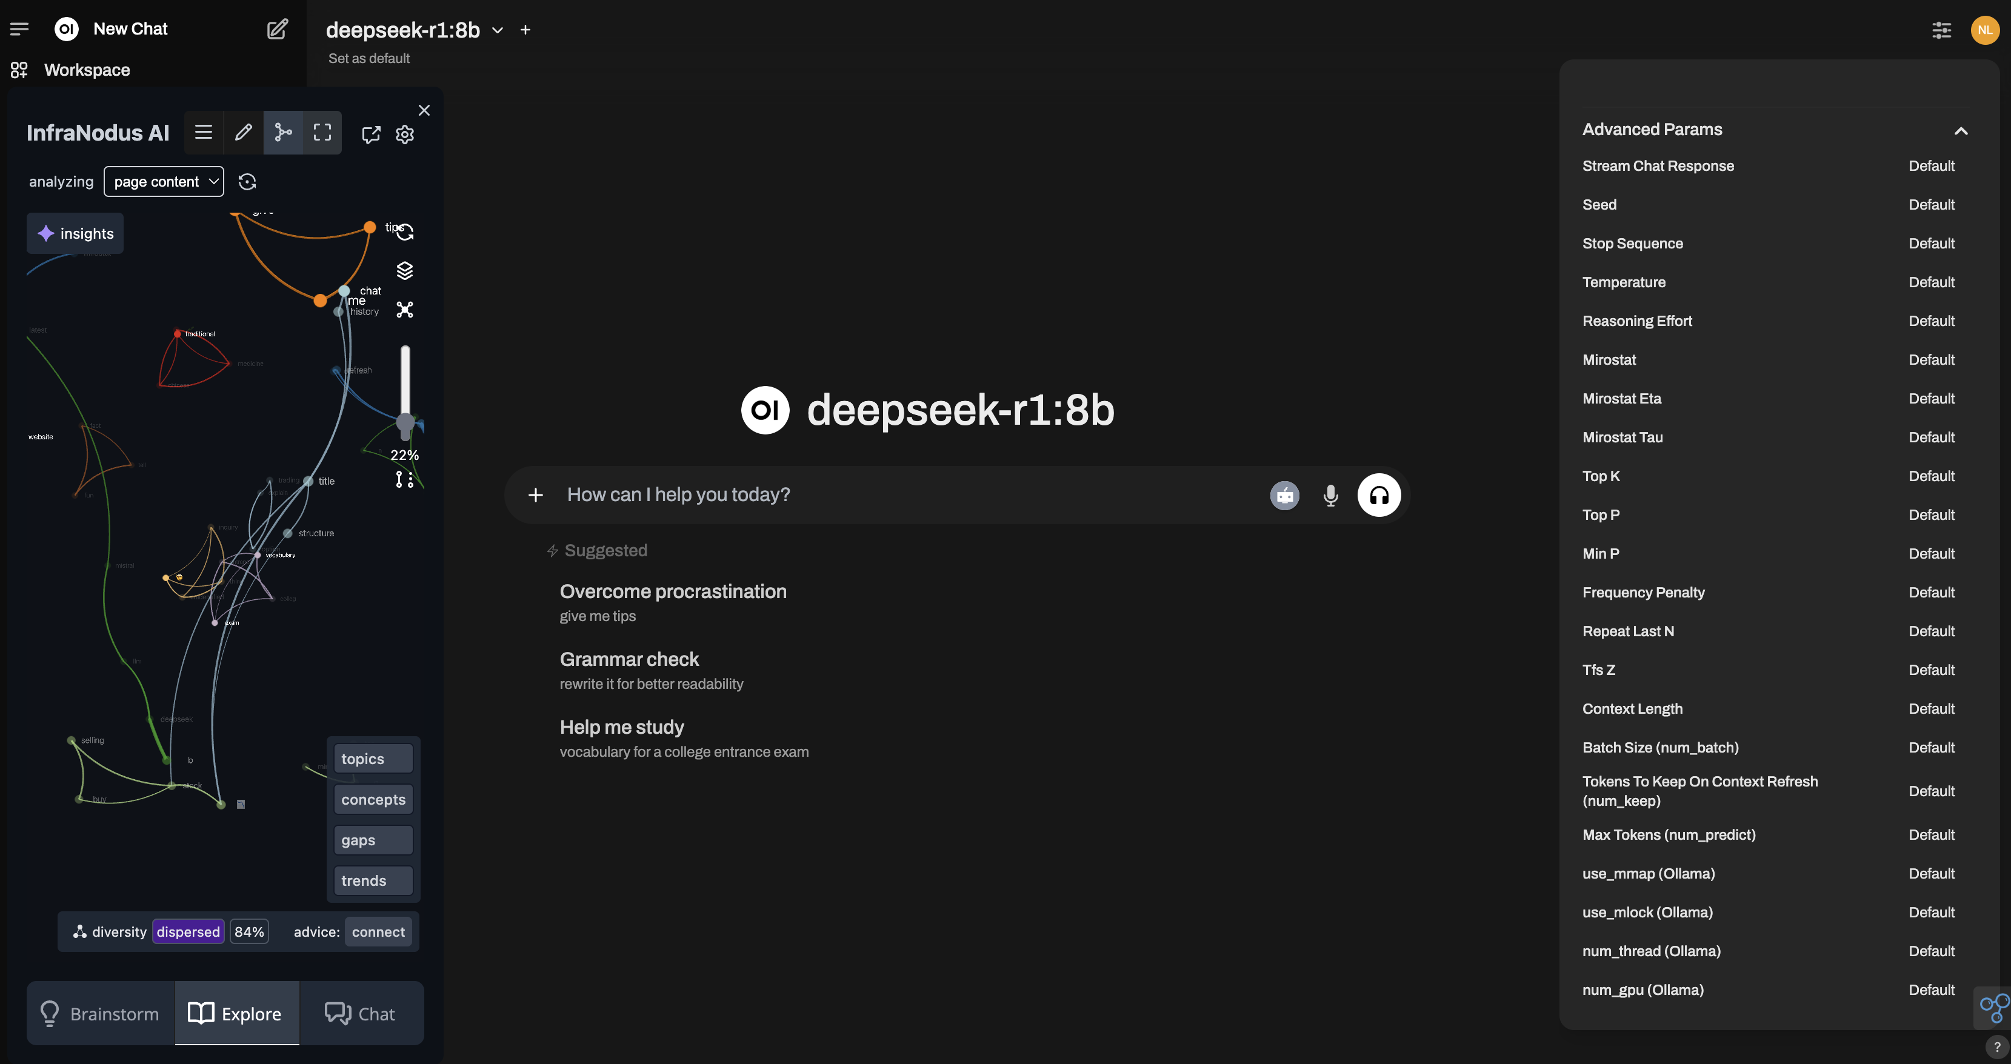Image resolution: width=2011 pixels, height=1064 pixels.
Task: Open InfraNodus settings gear
Action: pos(404,135)
